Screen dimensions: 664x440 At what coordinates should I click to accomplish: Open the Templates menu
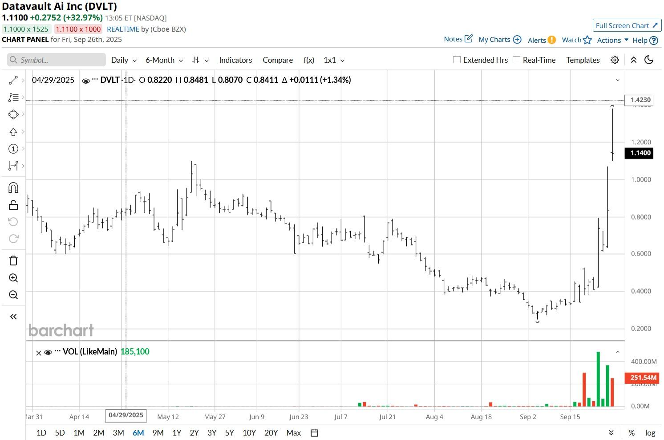583,60
